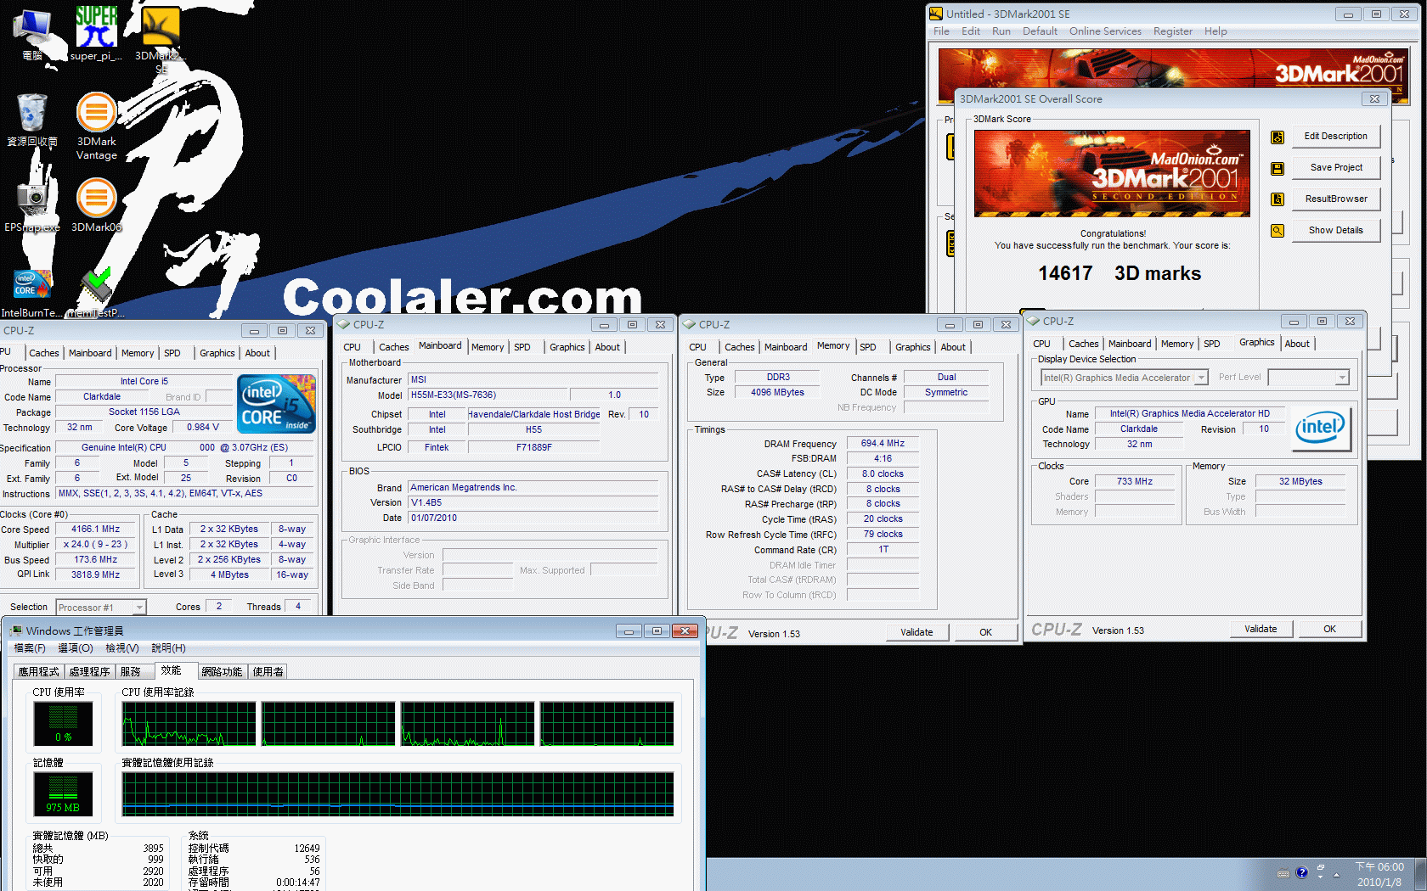Open the IntelBurnTest desktop icon
This screenshot has width=1427, height=891.
coord(32,293)
